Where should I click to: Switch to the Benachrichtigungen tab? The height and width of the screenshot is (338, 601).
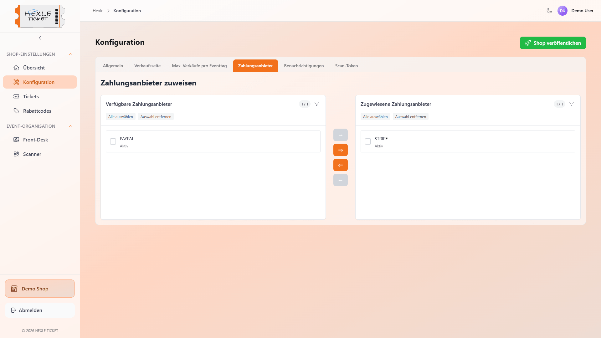tap(304, 66)
